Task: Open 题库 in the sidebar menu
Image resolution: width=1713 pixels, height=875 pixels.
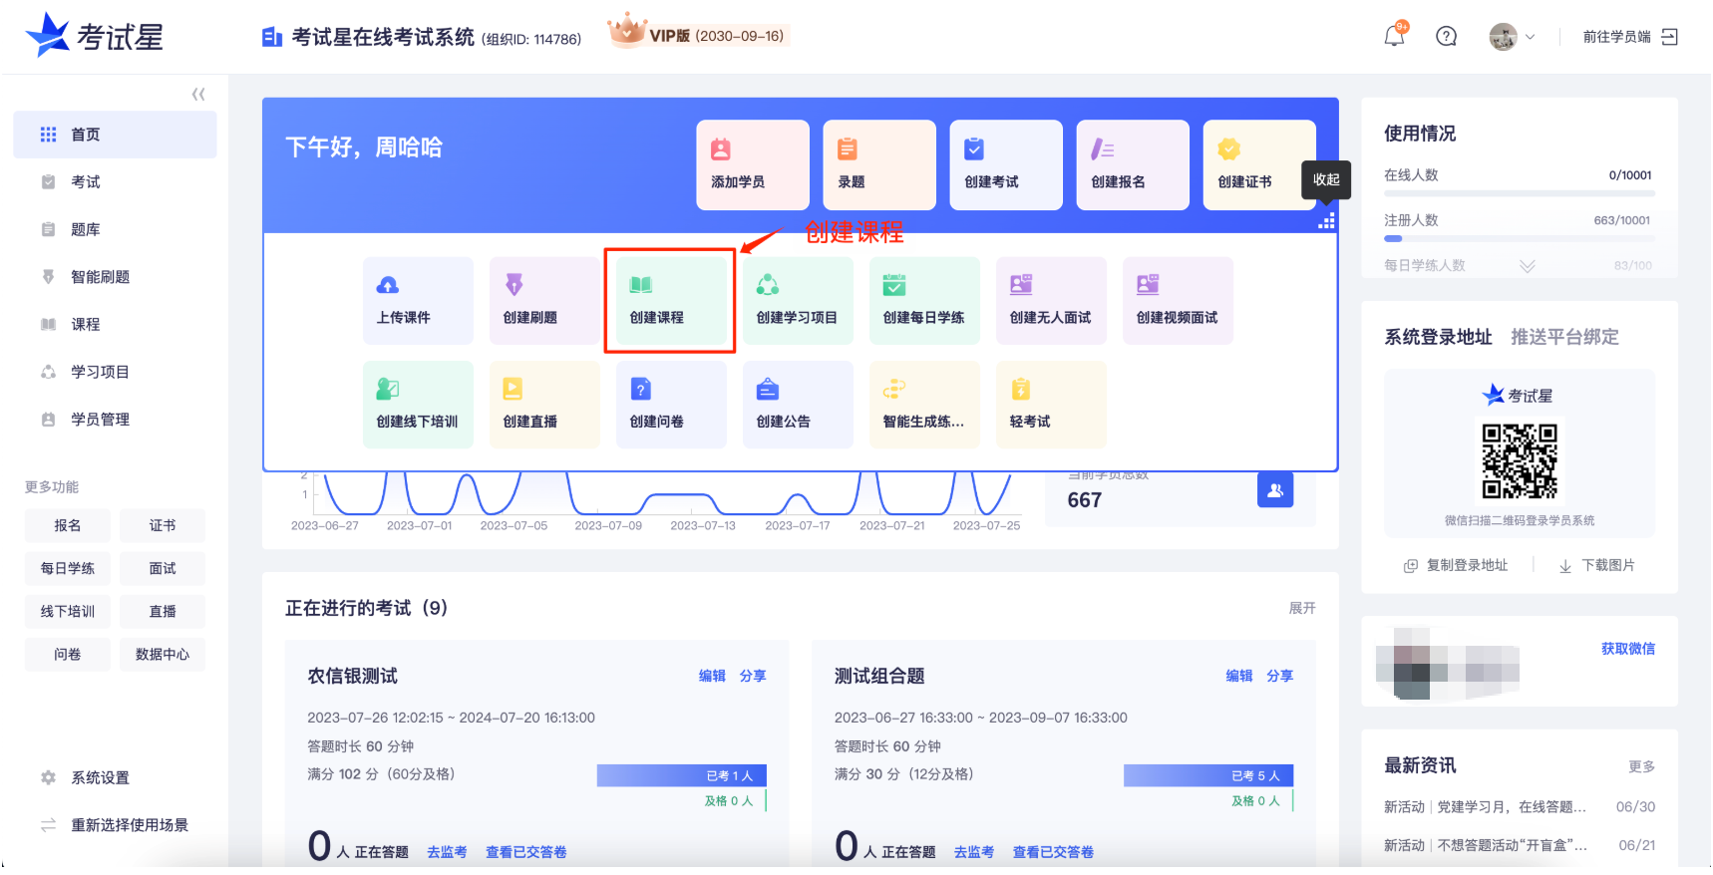Action: [86, 230]
